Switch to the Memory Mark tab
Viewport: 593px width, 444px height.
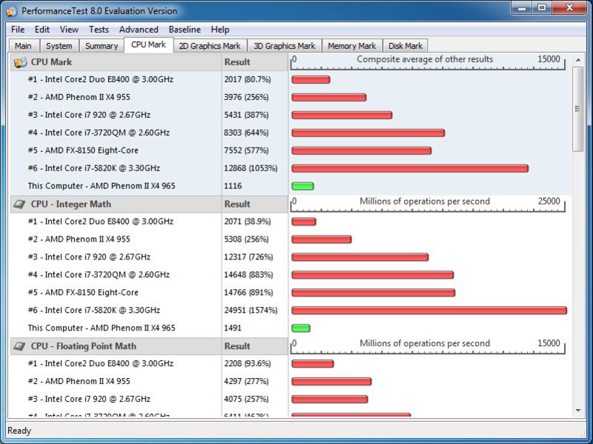pyautogui.click(x=351, y=46)
